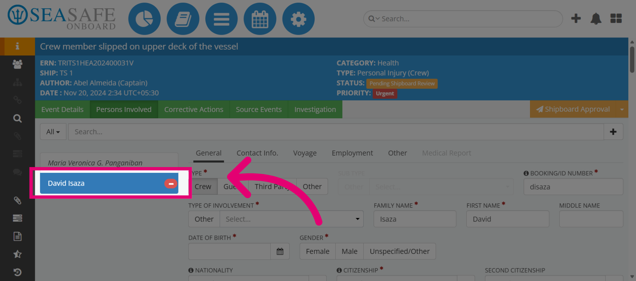The height and width of the screenshot is (281, 636).
Task: Open the Other sub-tab
Action: click(397, 153)
